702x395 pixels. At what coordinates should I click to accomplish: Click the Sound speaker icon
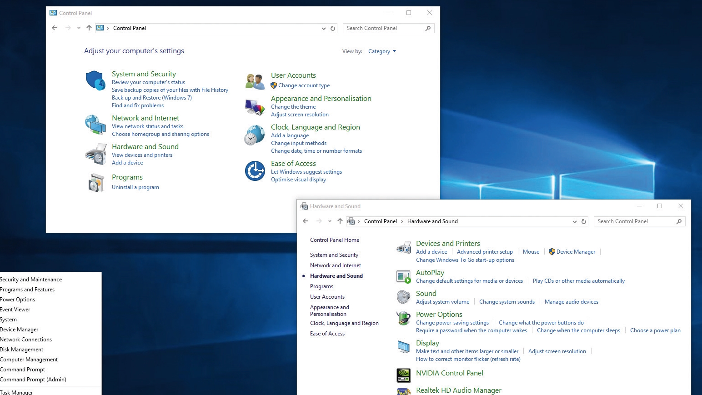click(x=404, y=297)
